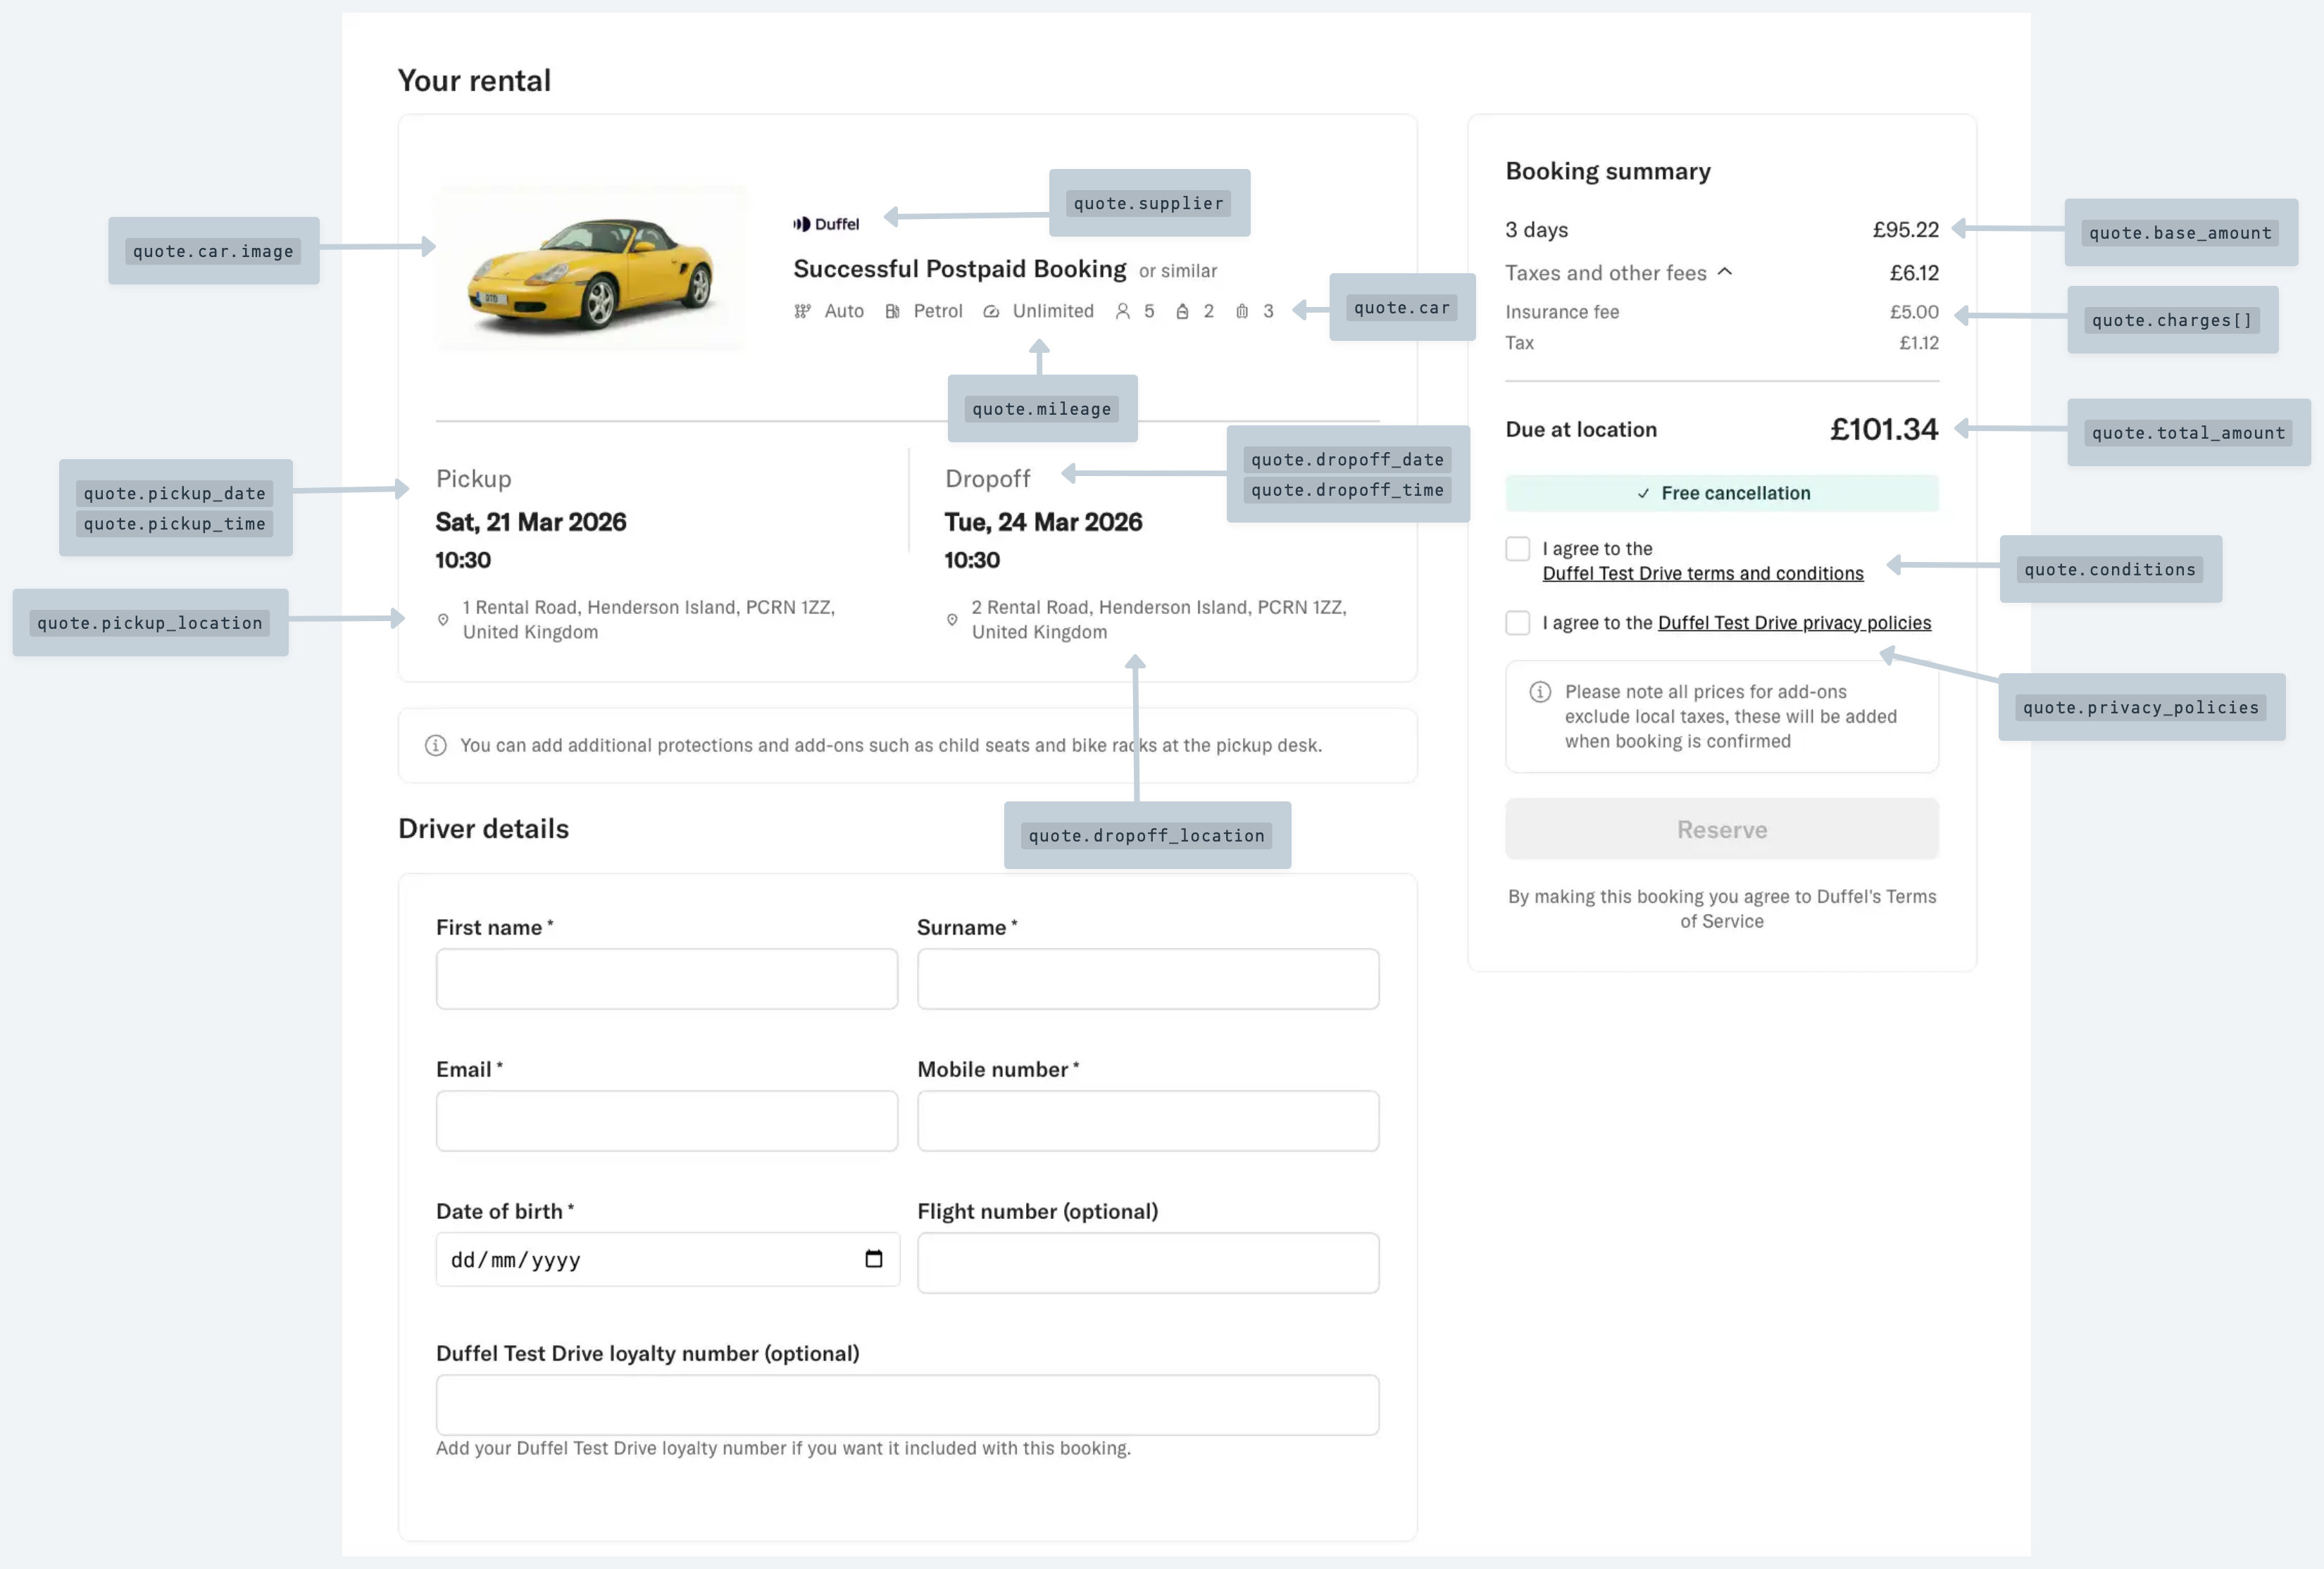This screenshot has width=2324, height=1569.
Task: Click the info icon about additional protections
Action: 436,745
